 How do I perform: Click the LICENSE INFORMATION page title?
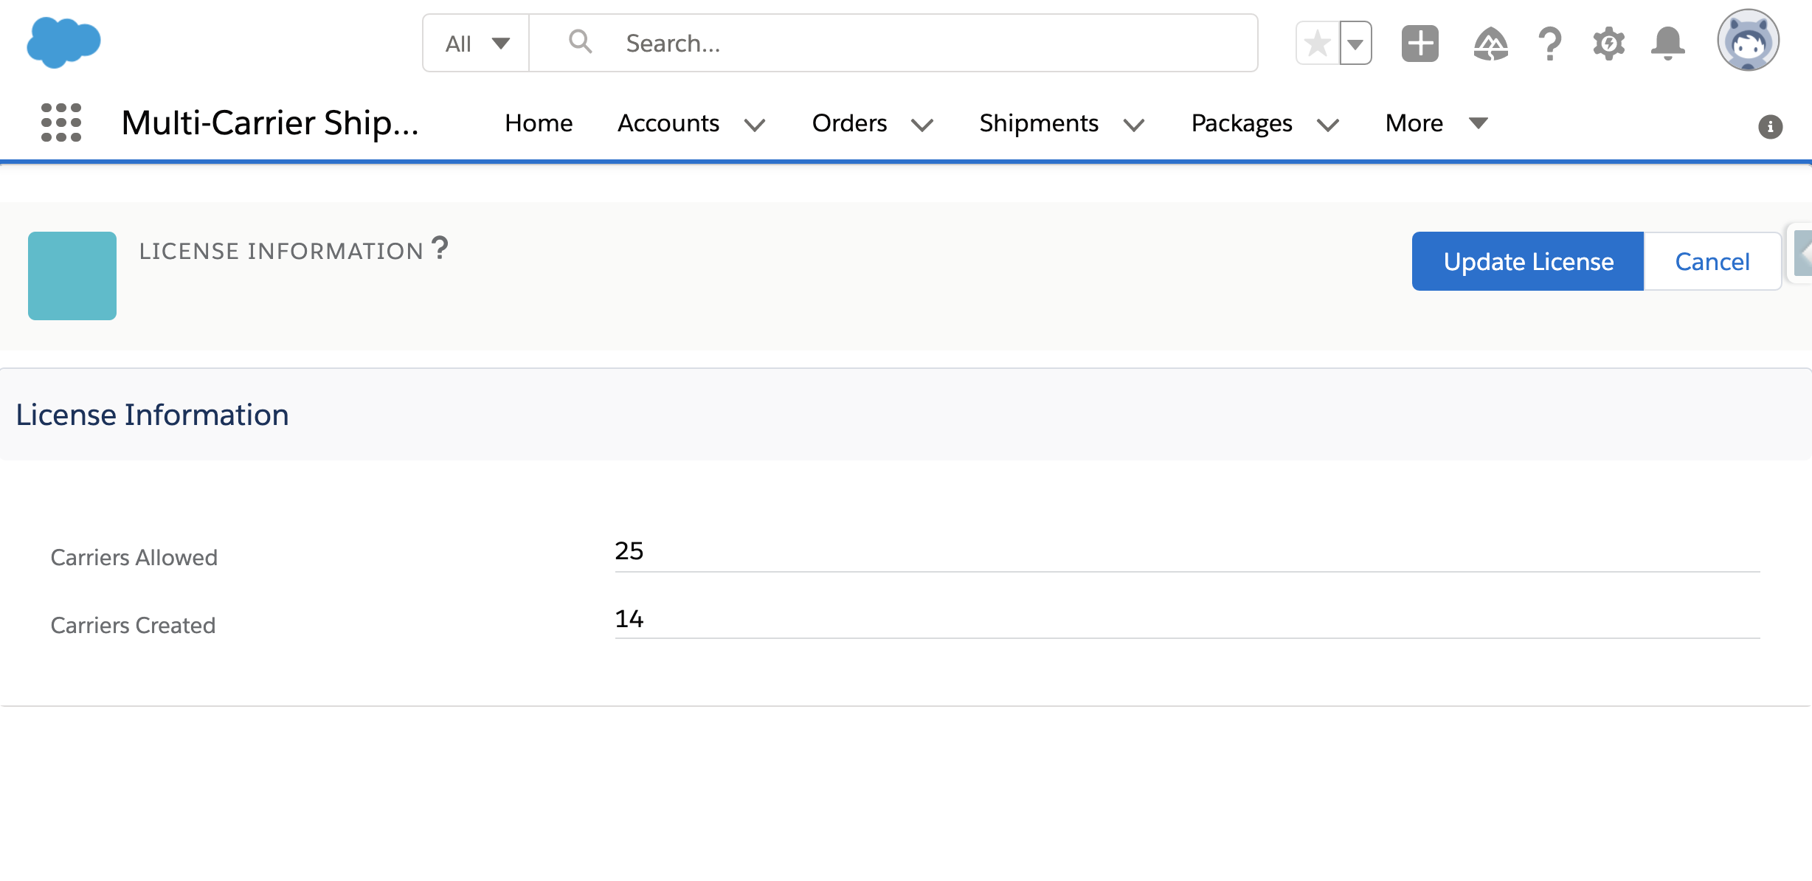click(x=281, y=251)
